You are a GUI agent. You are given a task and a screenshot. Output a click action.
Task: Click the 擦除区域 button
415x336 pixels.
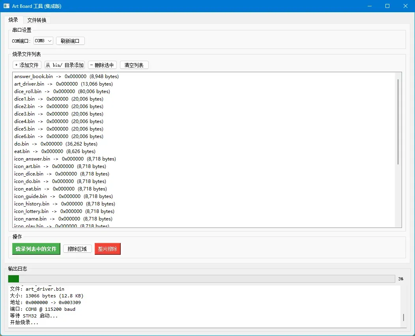coord(77,249)
